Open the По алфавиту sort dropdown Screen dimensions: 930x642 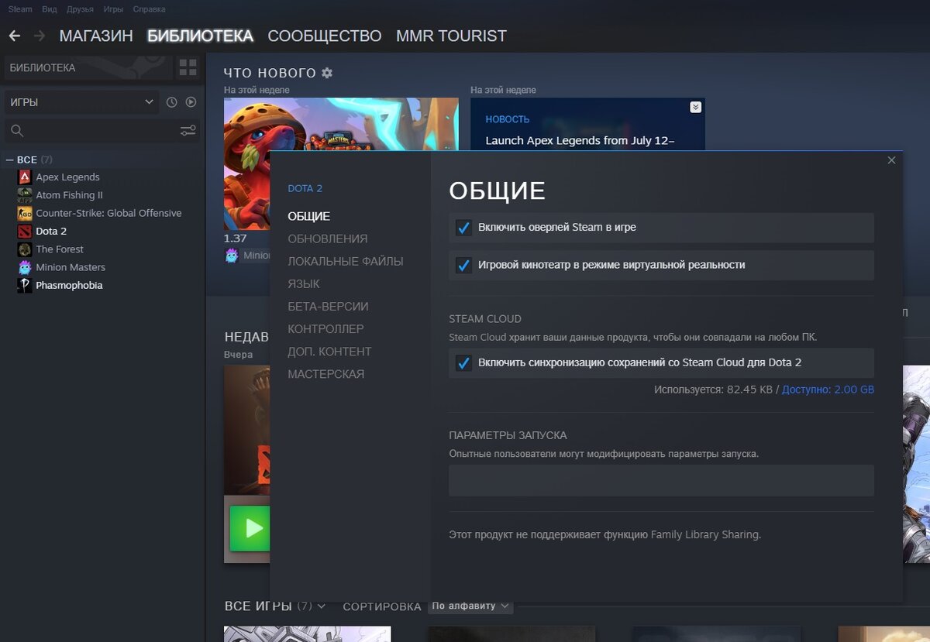pos(470,606)
